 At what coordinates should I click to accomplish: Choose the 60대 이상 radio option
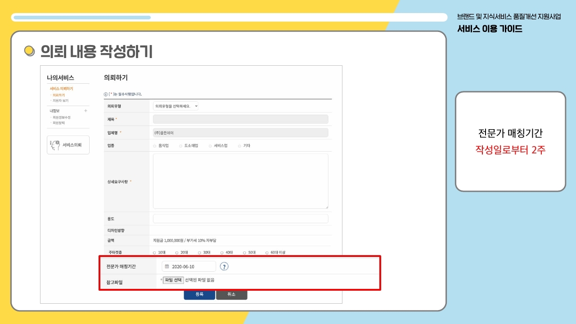(267, 252)
